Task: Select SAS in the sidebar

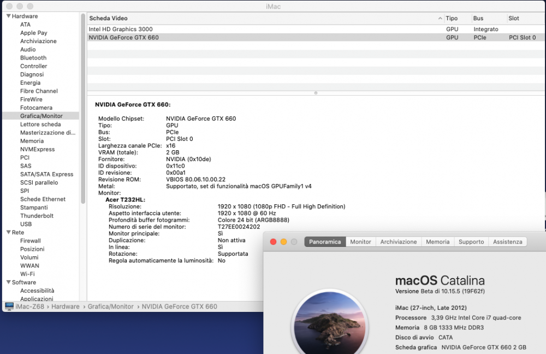Action: click(26, 166)
